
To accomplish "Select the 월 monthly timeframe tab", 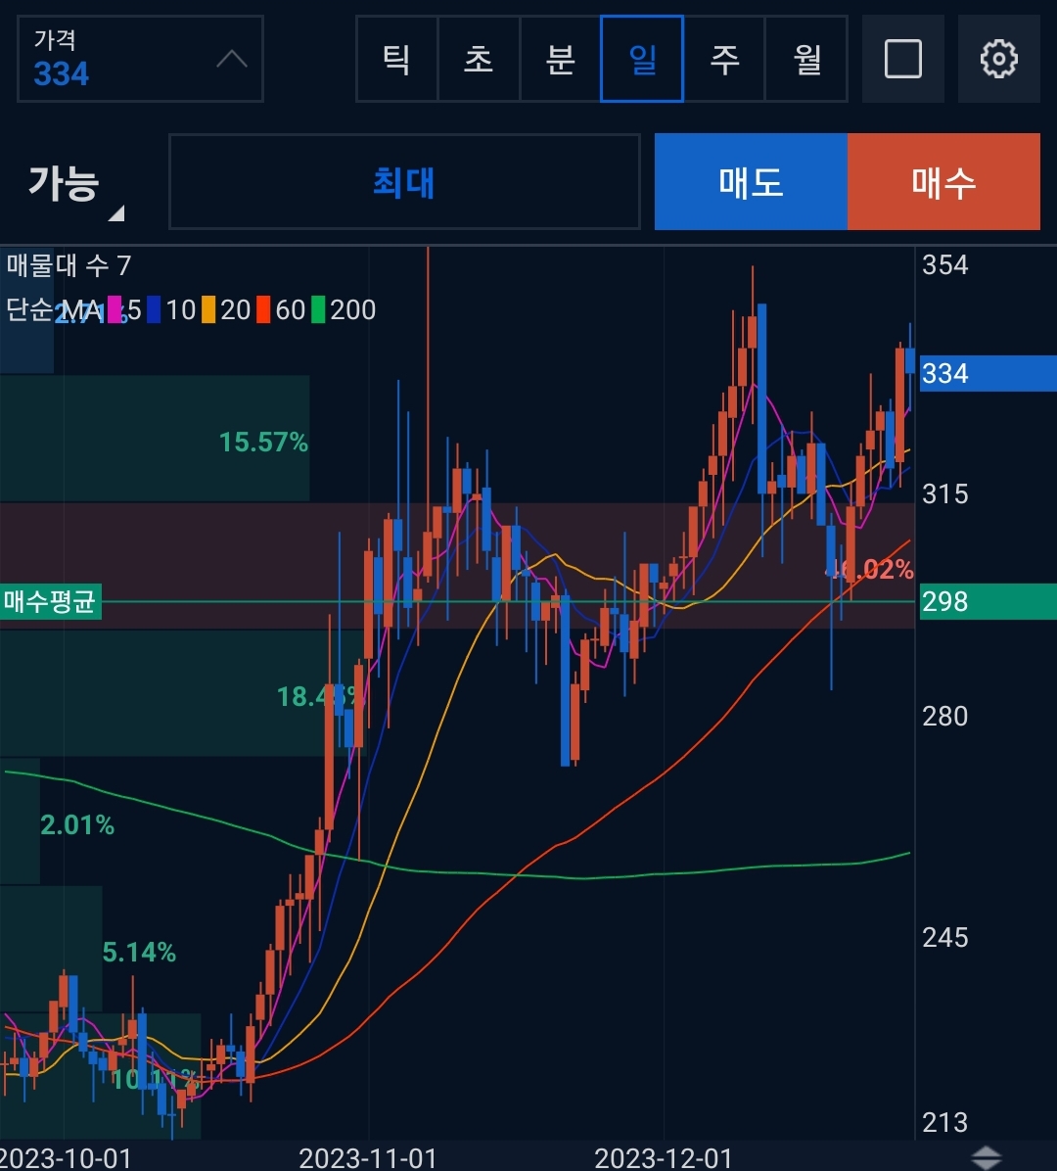I will (806, 59).
